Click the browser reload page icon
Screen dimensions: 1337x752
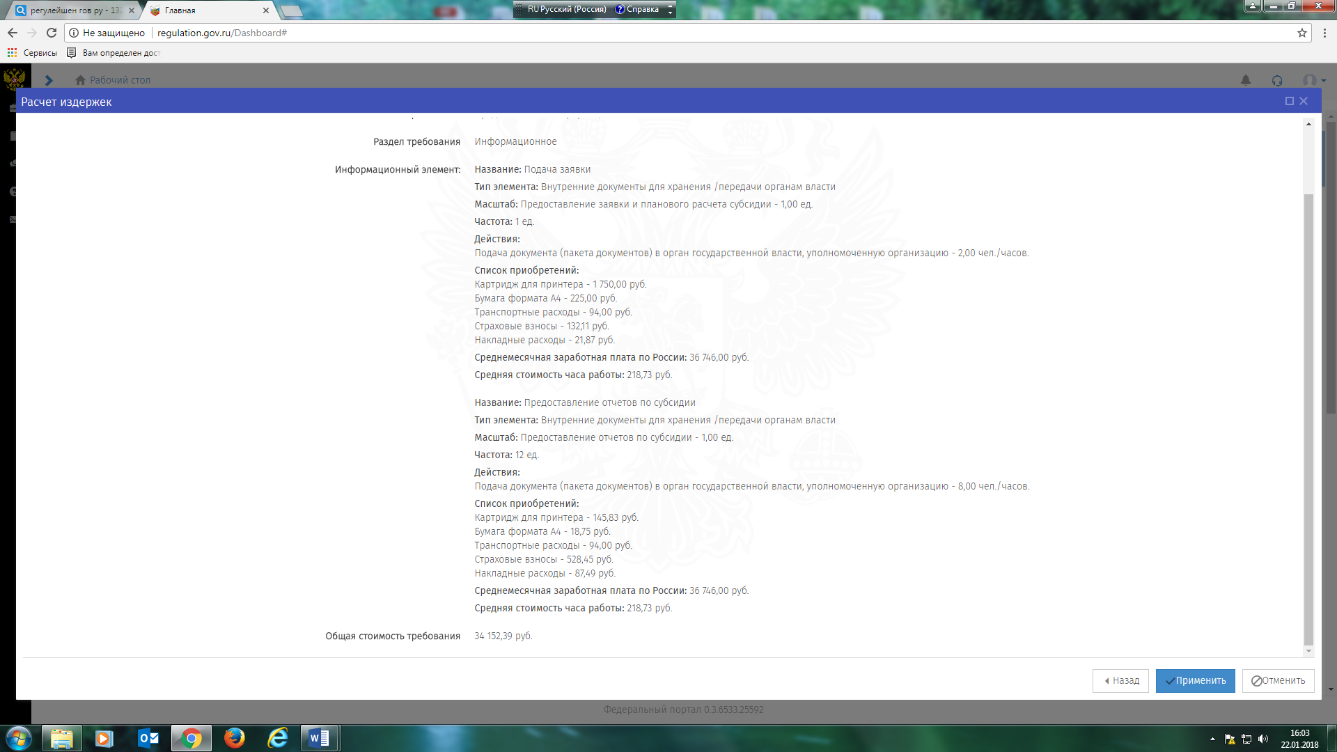pyautogui.click(x=52, y=33)
